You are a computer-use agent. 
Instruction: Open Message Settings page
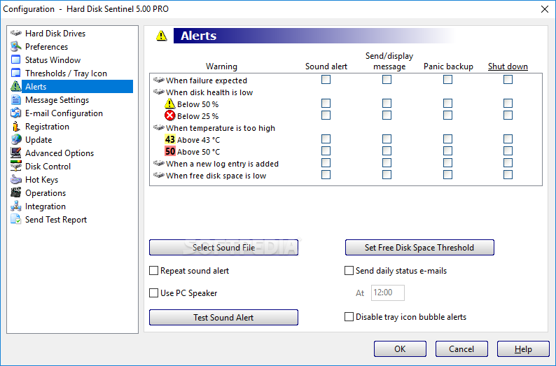tap(57, 100)
